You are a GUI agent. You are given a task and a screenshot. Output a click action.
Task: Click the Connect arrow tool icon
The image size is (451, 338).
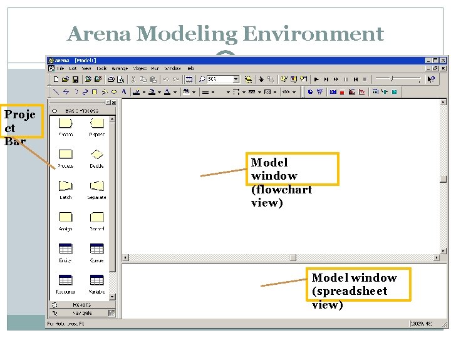(x=271, y=79)
